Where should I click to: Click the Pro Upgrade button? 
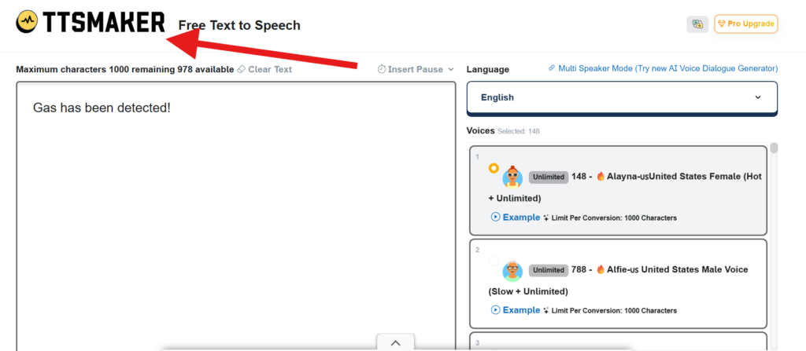click(x=745, y=24)
